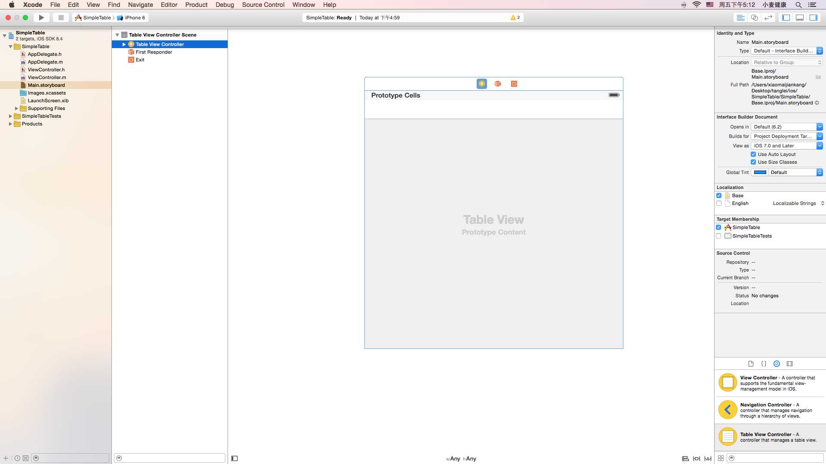Select the Stop button in toolbar

point(61,18)
